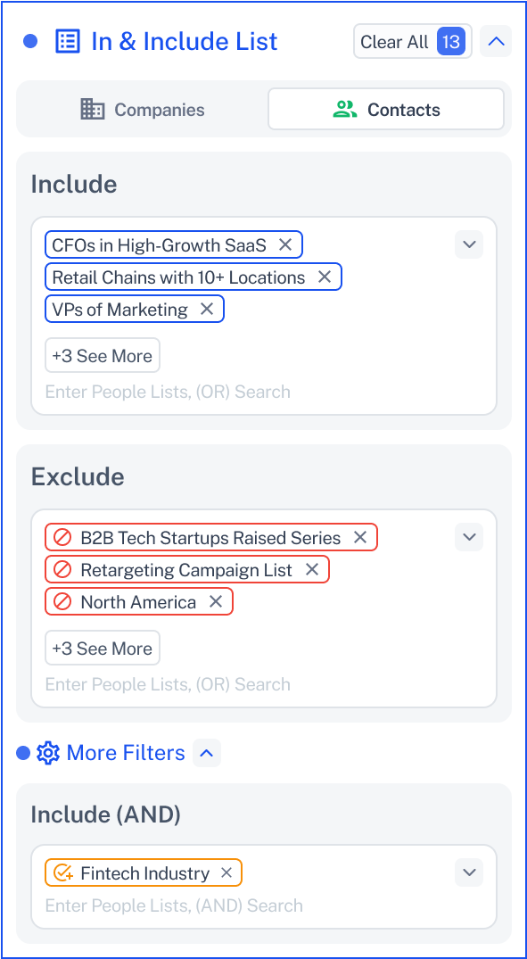The height and width of the screenshot is (959, 527).
Task: Show +3 See More in Include section
Action: [102, 355]
